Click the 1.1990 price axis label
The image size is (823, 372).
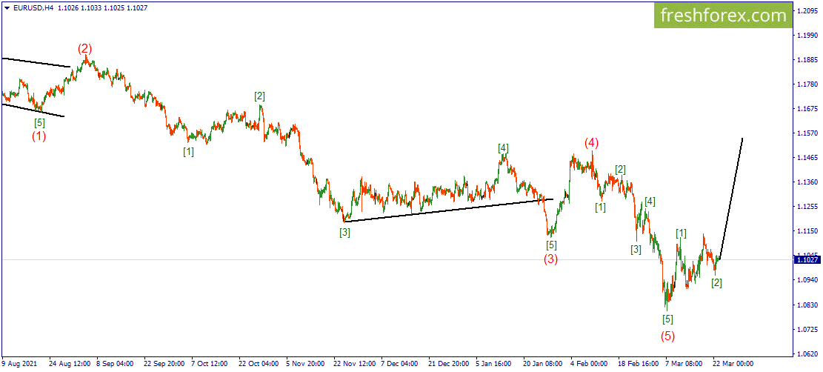807,36
